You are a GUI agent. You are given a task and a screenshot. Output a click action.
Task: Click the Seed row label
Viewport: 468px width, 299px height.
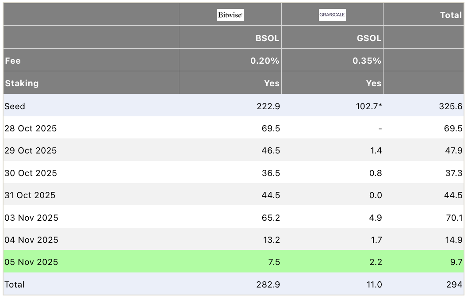pyautogui.click(x=14, y=106)
